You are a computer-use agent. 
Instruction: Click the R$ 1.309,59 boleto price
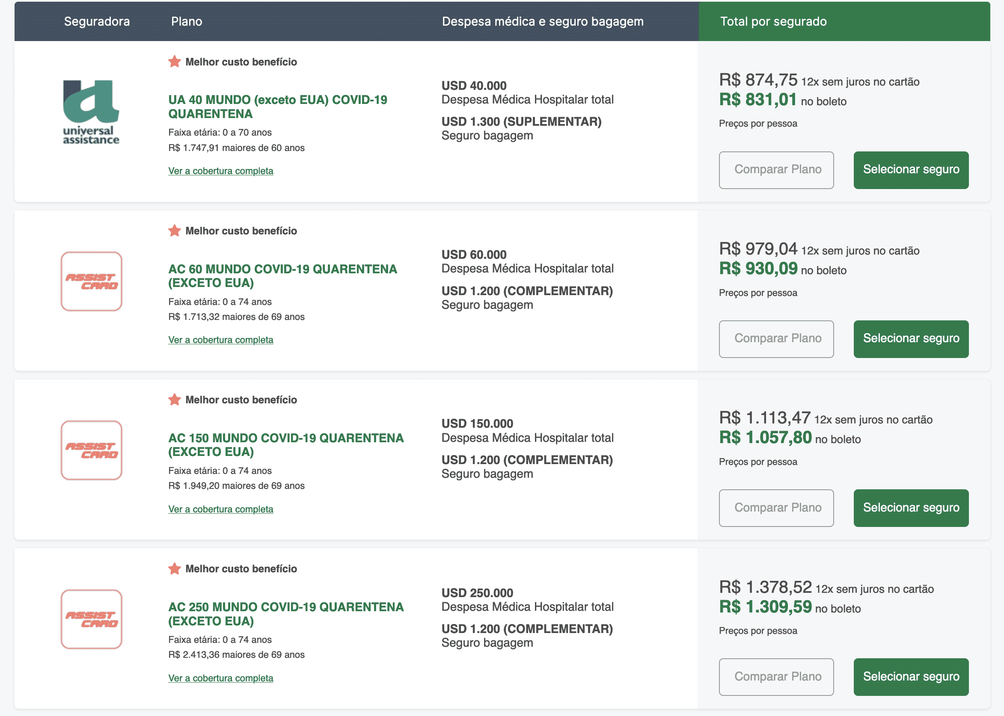click(765, 607)
